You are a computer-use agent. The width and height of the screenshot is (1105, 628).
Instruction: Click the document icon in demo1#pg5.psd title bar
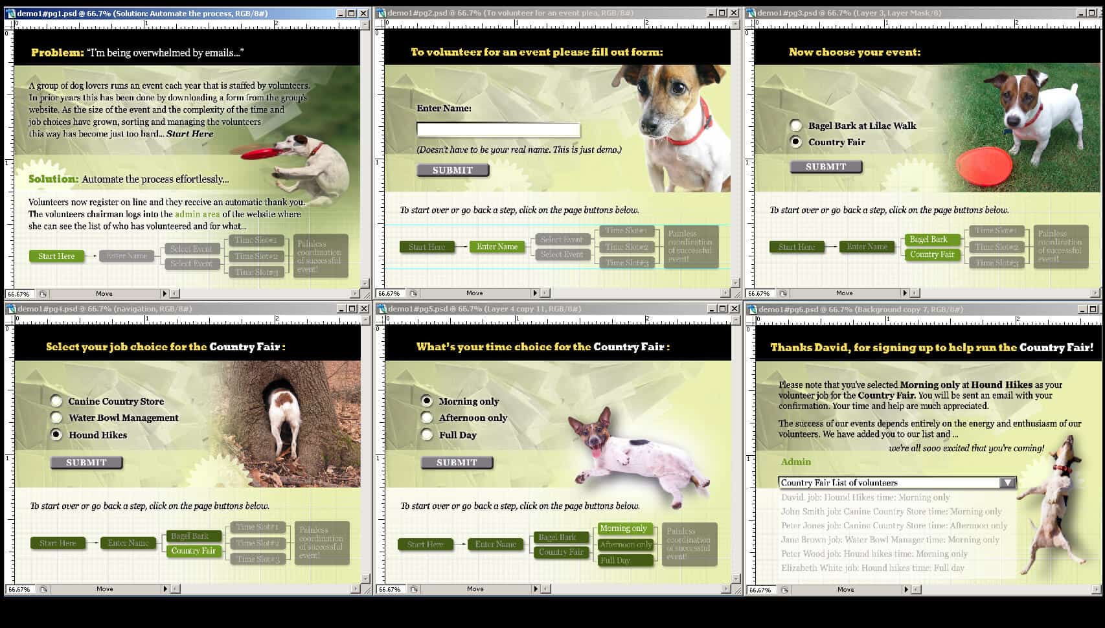click(x=382, y=309)
